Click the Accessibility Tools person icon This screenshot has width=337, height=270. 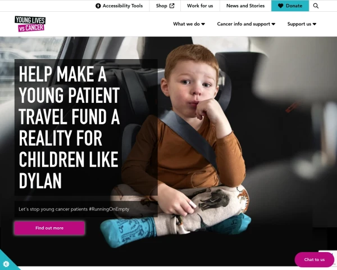(98, 6)
